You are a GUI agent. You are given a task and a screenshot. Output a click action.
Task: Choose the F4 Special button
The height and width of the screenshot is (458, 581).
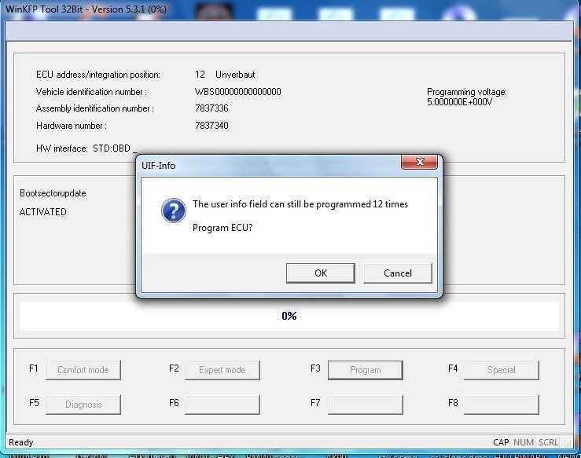coord(501,370)
